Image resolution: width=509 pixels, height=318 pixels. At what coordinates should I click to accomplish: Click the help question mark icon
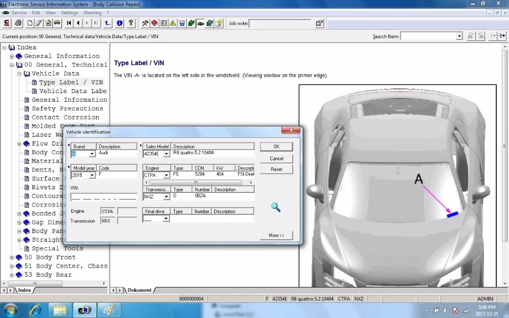(131, 23)
